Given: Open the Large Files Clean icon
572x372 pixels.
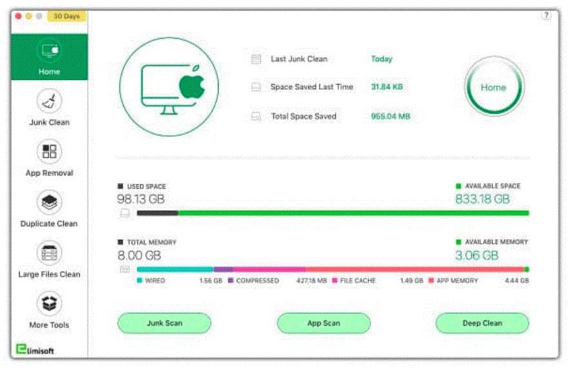Looking at the screenshot, I should coord(49,253).
